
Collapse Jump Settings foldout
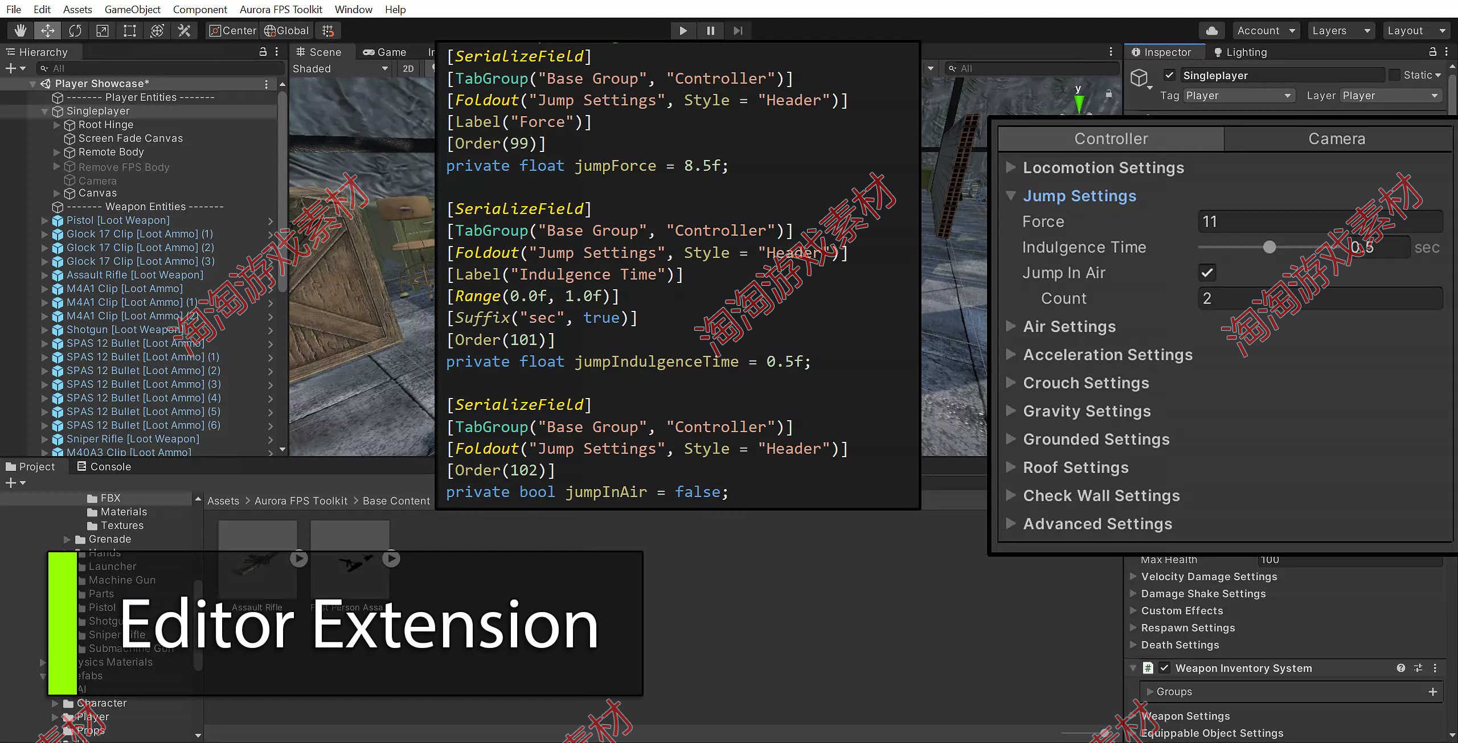[1011, 196]
